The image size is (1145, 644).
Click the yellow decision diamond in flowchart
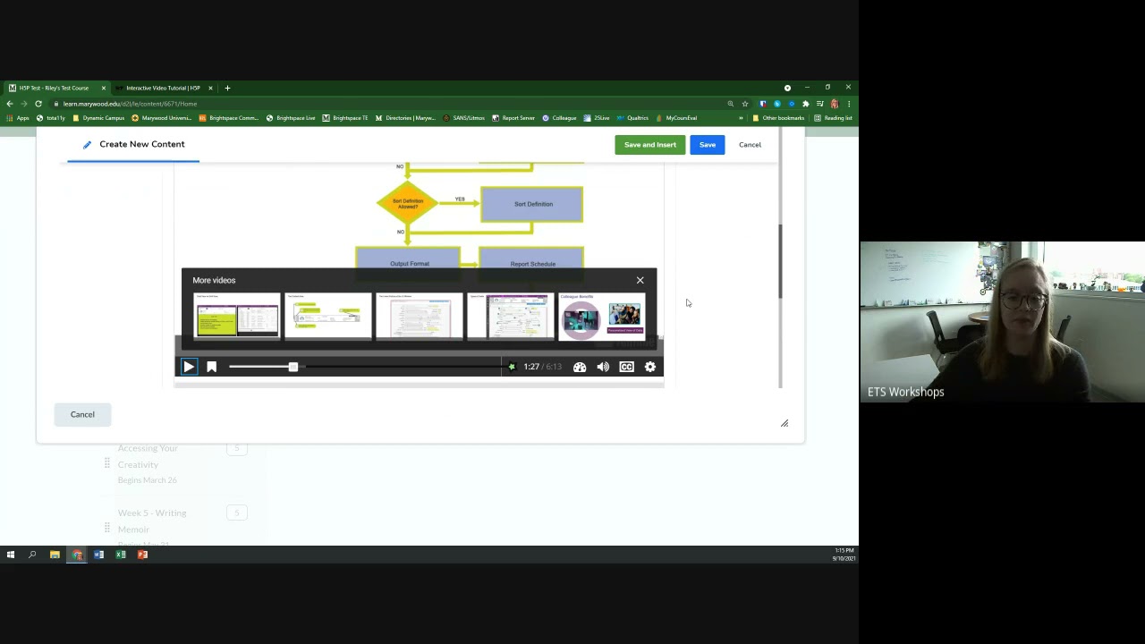407,203
